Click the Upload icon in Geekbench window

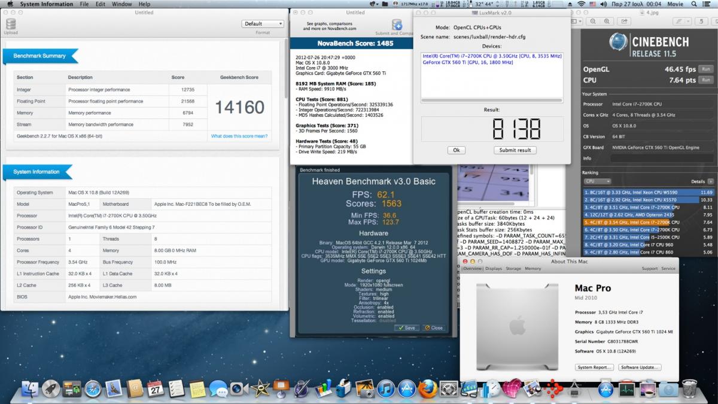pyautogui.click(x=11, y=24)
